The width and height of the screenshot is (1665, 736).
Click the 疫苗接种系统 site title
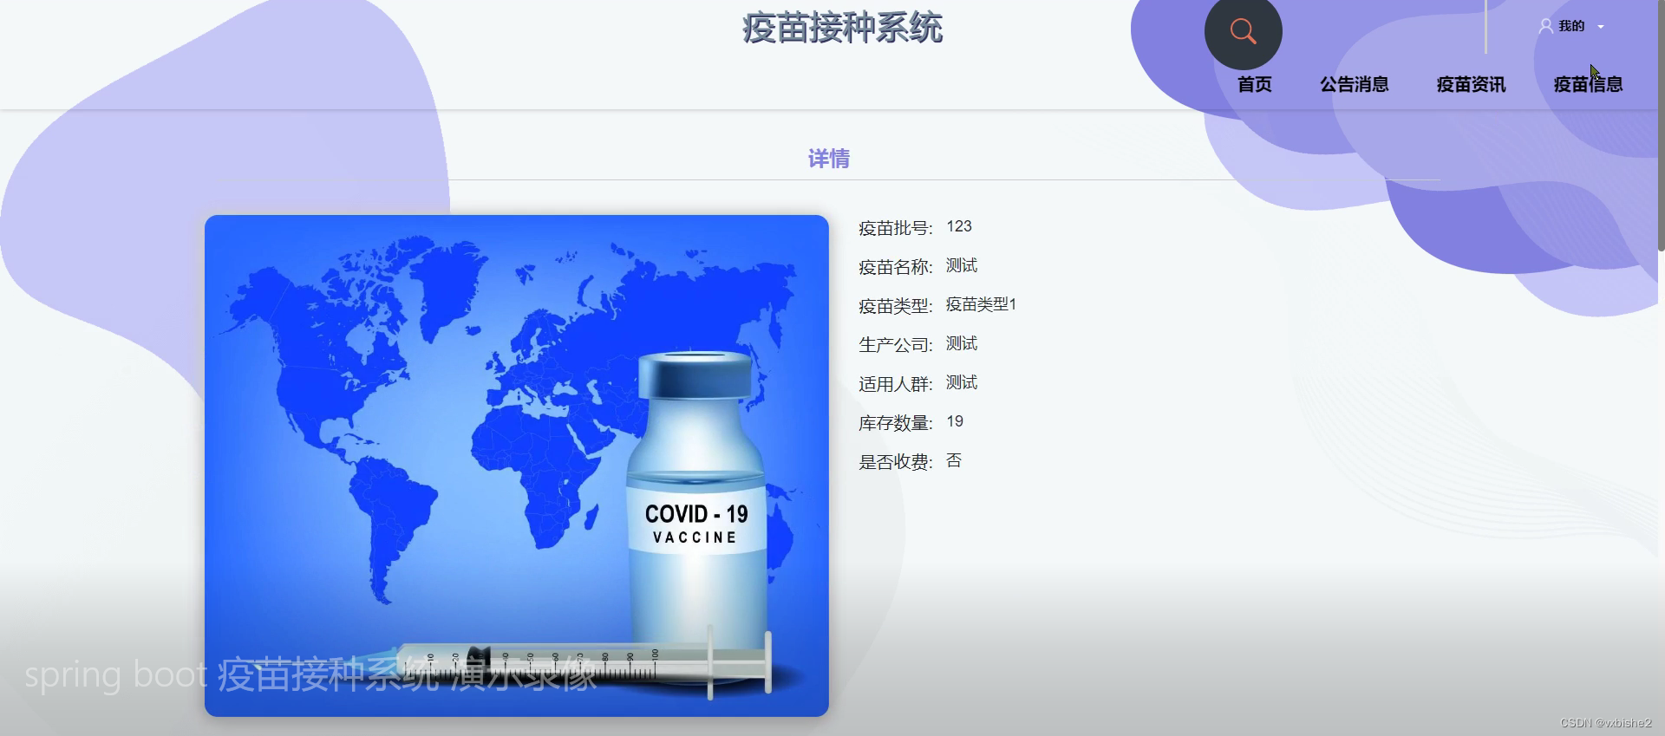(x=842, y=28)
